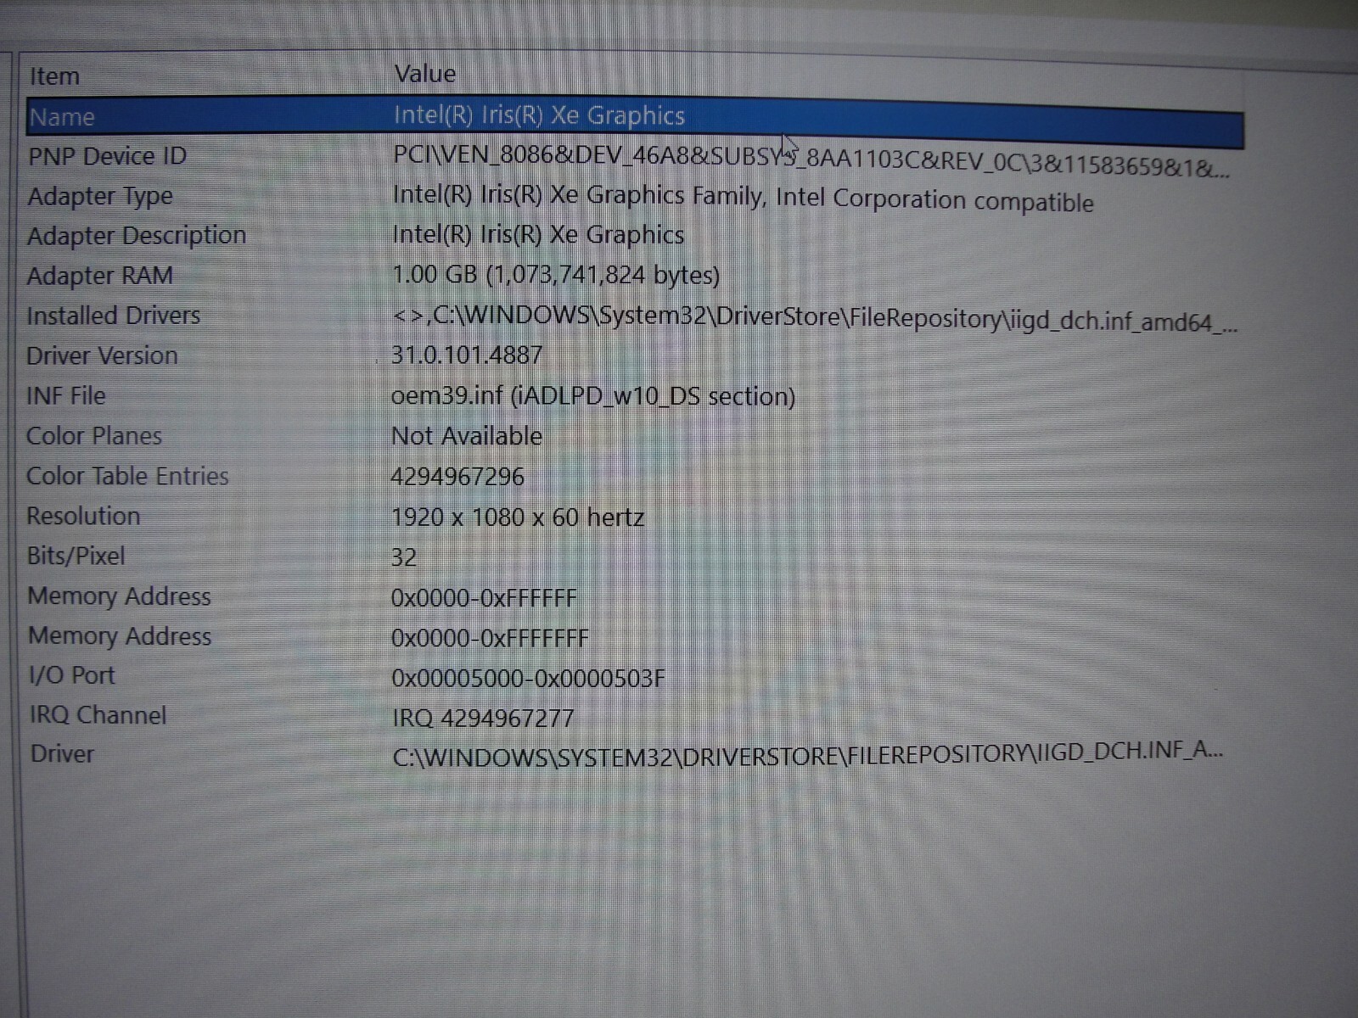Click the Installed Drivers item label
The image size is (1358, 1018).
(x=114, y=316)
